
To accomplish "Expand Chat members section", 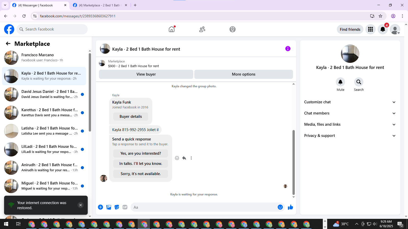I will [350, 113].
